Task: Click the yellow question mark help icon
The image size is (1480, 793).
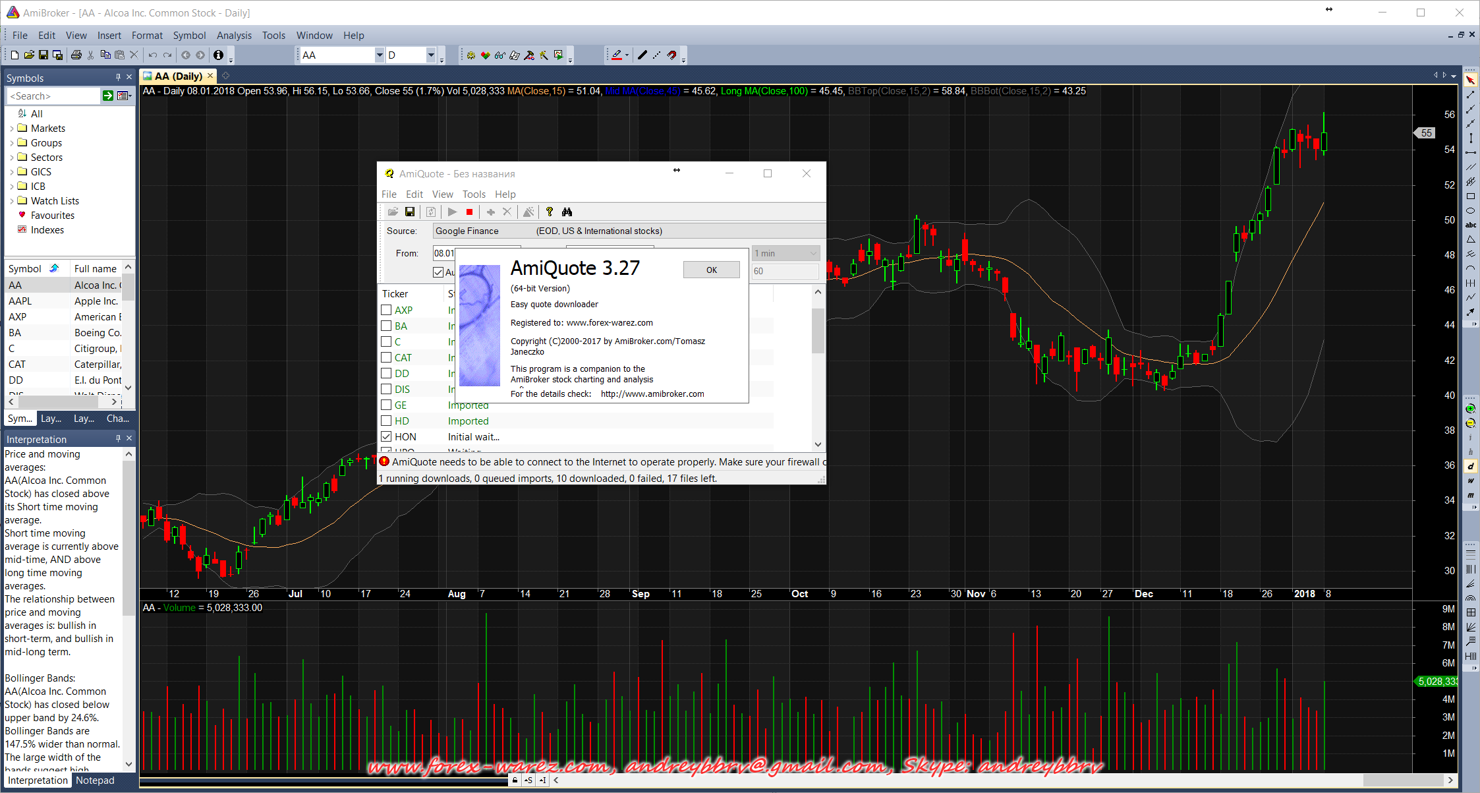Action: [549, 212]
